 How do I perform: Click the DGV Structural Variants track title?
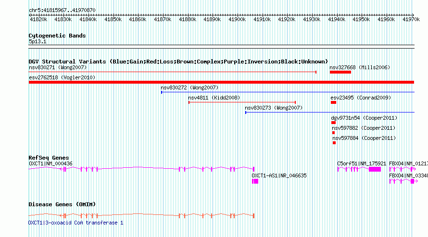pyautogui.click(x=178, y=62)
